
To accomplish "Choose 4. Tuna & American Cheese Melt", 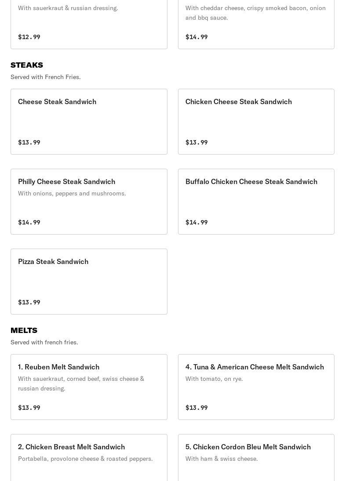I will click(x=256, y=387).
